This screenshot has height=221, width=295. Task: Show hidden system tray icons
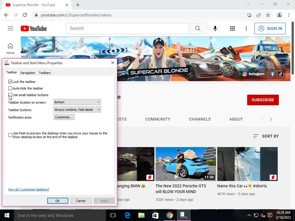tap(249, 215)
